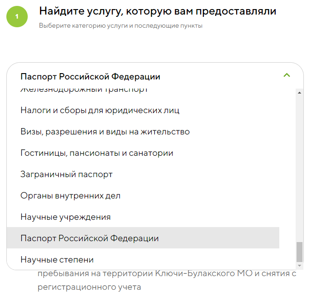Screen dimensions: 322x307
Task: Click the green step 1 circle
Action: 17,17
